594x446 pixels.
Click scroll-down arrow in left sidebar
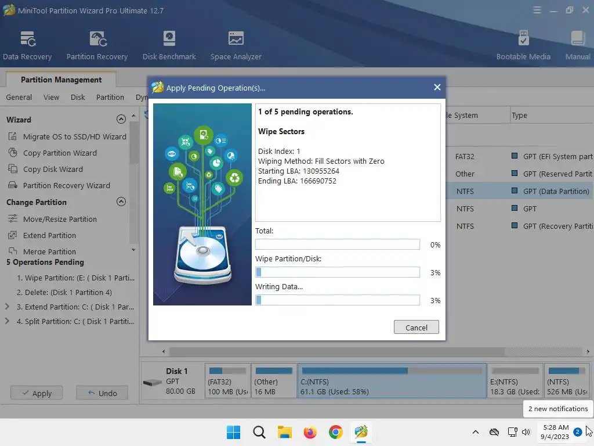pos(133,250)
